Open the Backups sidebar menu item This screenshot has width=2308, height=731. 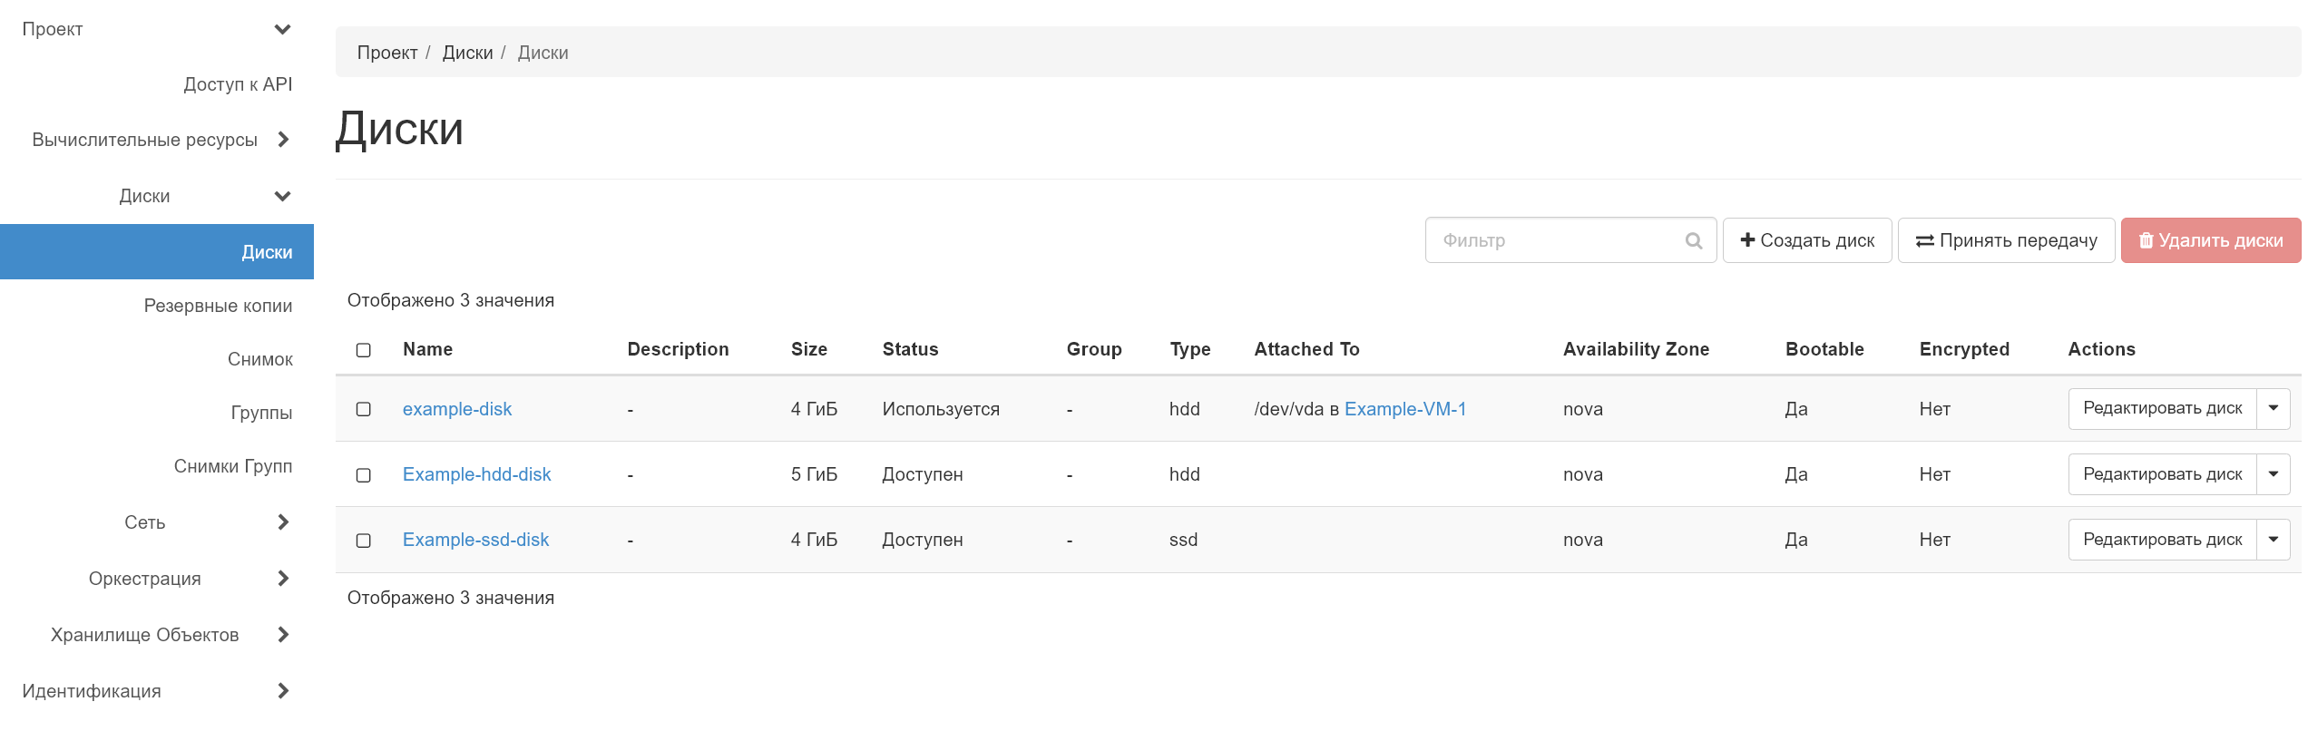pos(218,306)
